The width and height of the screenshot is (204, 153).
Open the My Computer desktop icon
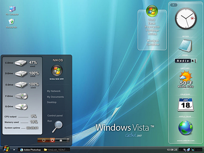[12, 11]
